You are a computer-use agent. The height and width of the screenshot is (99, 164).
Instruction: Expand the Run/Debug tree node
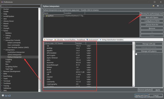(x=2, y=76)
